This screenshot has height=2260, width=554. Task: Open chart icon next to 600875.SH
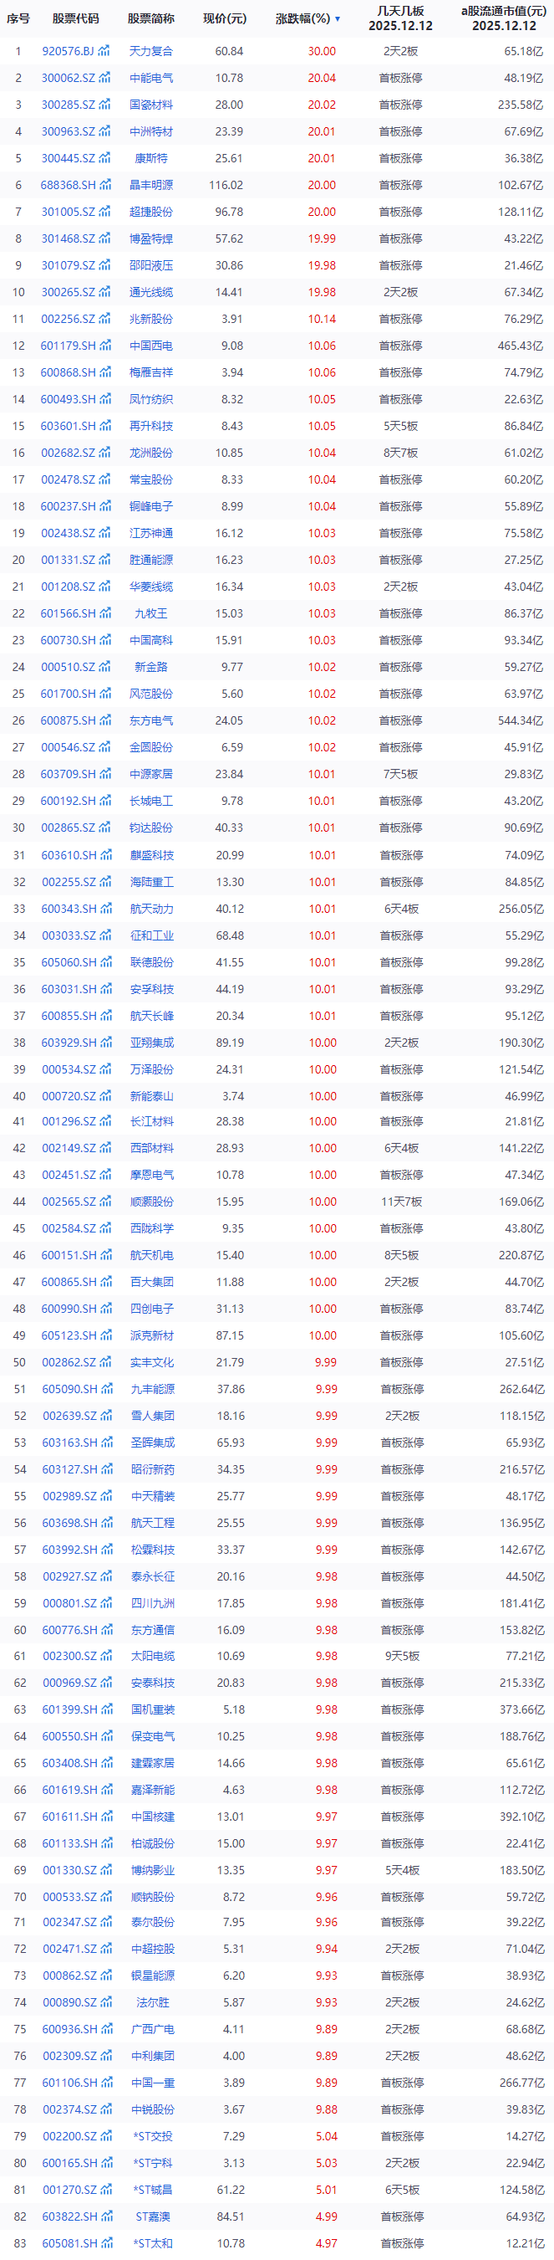click(106, 720)
